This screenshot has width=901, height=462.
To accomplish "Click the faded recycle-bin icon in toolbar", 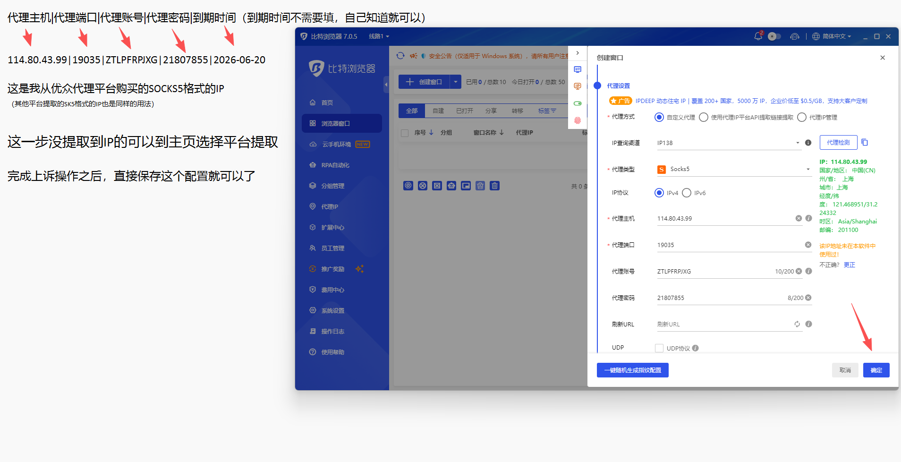I will tap(480, 186).
